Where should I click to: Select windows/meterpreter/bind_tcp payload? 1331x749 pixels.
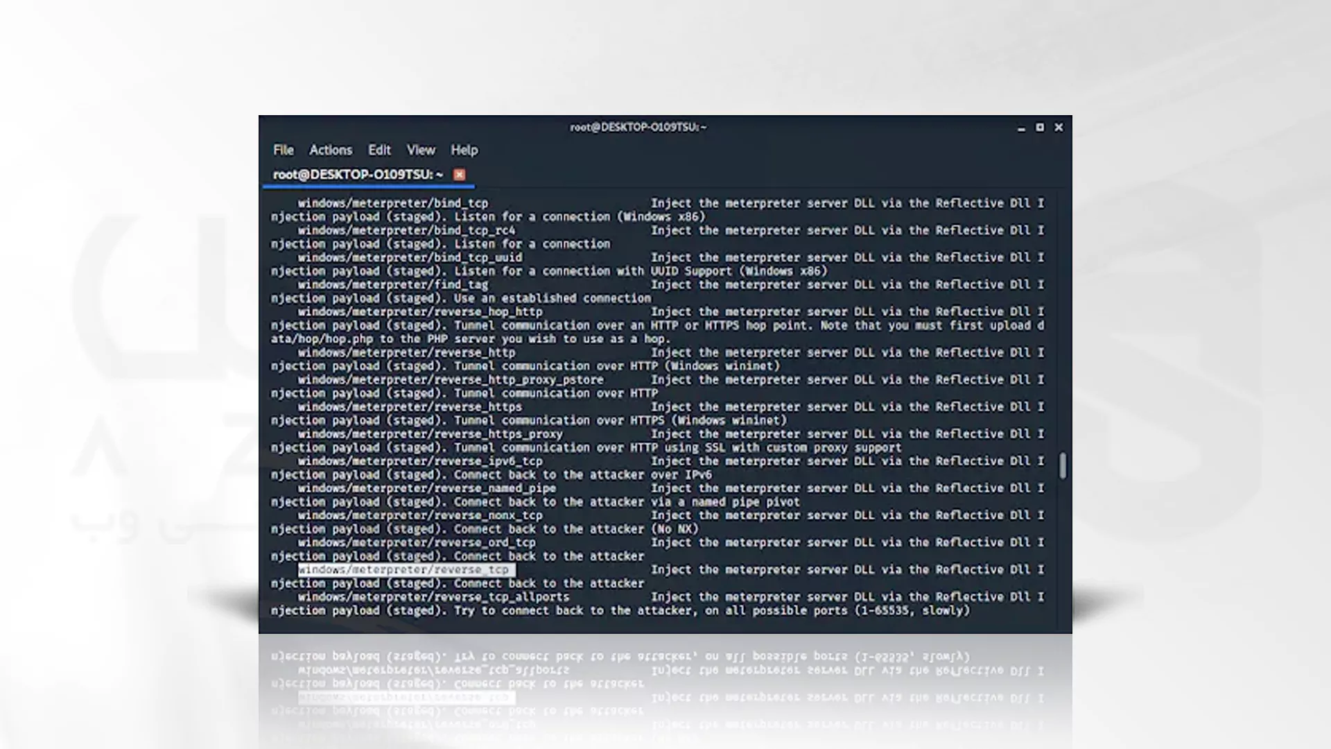pos(393,202)
